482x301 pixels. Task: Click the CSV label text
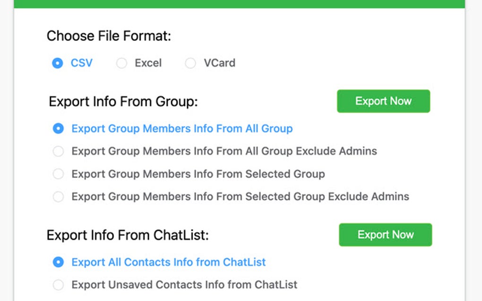click(x=80, y=63)
